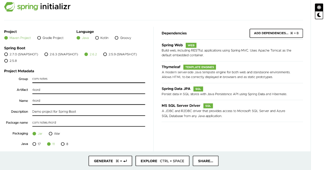Click the Spring Boot section heading
Image resolution: width=326 pixels, height=170 pixels.
click(15, 48)
